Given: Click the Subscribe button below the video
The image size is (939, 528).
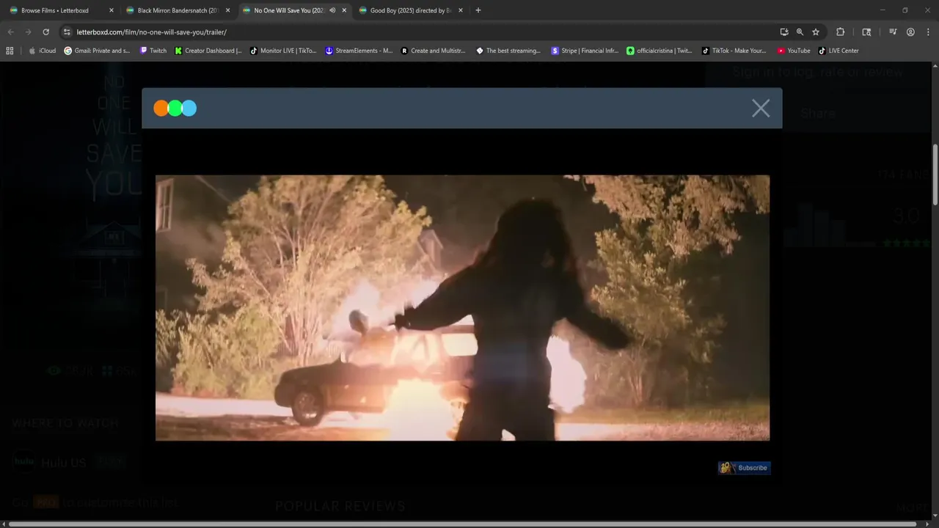Looking at the screenshot, I should 744,468.
